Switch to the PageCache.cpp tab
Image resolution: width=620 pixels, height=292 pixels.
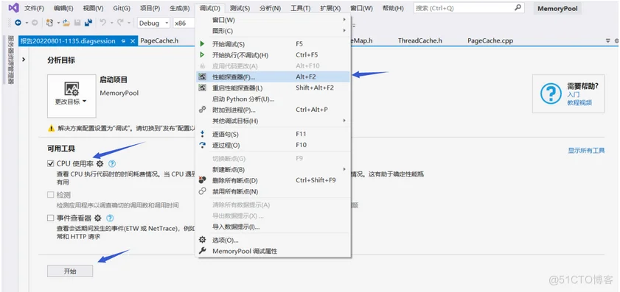(x=490, y=40)
